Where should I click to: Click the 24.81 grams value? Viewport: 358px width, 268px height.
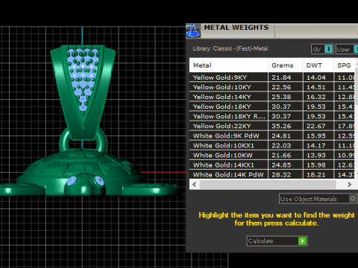pos(281,135)
